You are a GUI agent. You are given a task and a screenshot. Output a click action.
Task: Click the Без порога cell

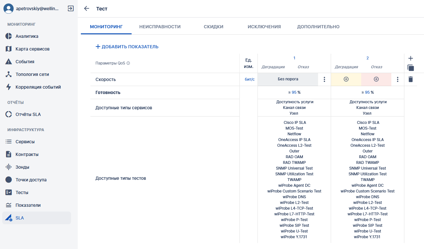click(288, 79)
